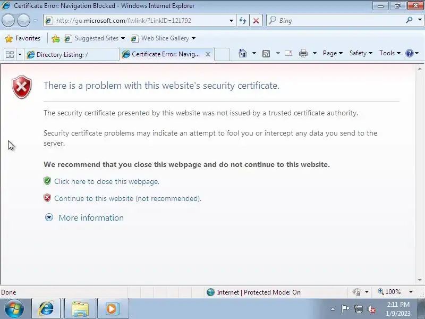Click the address bar URL field

coord(135,21)
